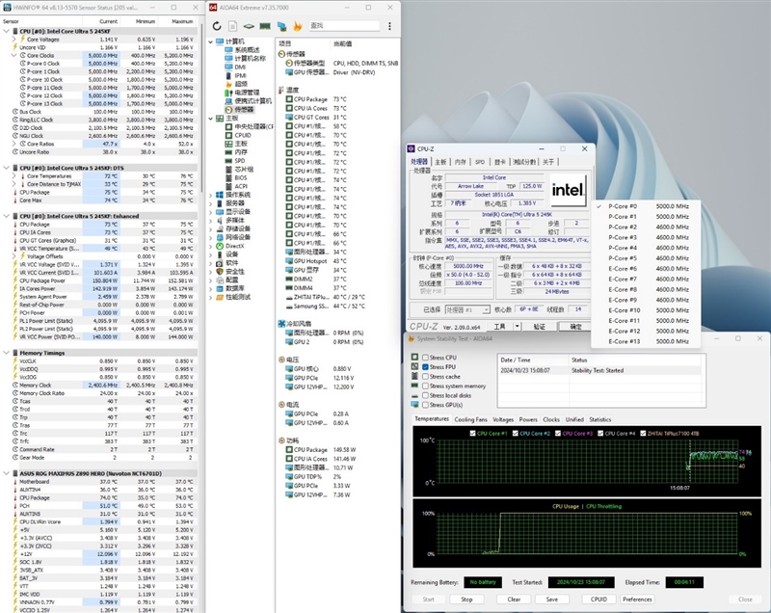Toggle ZHITAI TiPlus7100 graph checkbox
The image size is (771, 613).
(x=643, y=433)
